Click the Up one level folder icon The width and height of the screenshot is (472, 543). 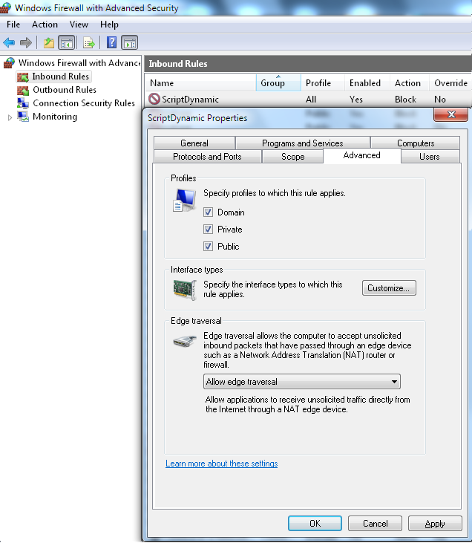click(x=49, y=42)
